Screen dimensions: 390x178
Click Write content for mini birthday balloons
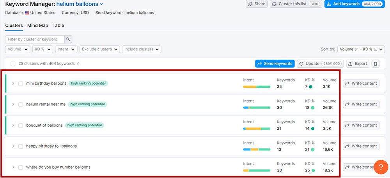click(x=361, y=84)
